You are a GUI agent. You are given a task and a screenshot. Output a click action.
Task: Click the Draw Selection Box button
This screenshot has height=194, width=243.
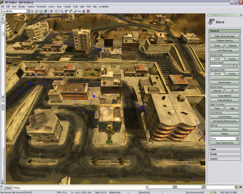pos(224,143)
